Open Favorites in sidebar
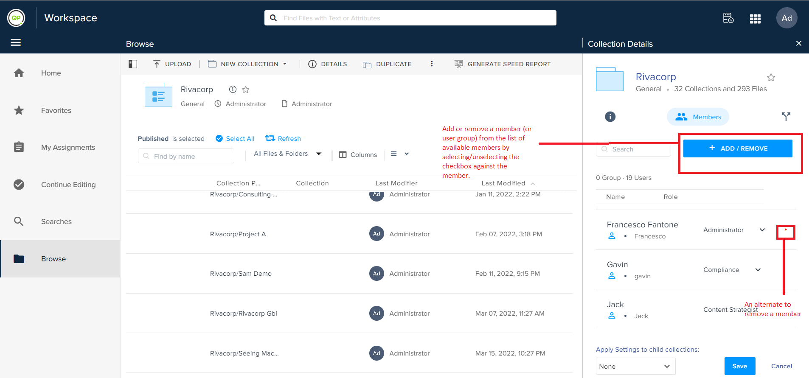 coord(60,110)
